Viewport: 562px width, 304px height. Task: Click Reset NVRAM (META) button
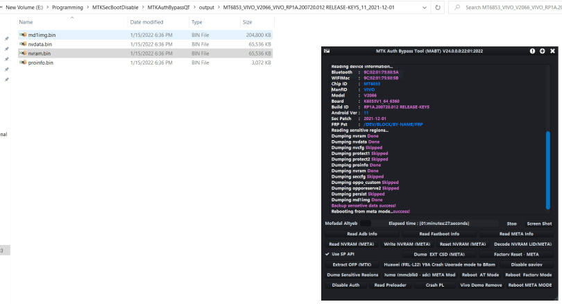coord(462,244)
